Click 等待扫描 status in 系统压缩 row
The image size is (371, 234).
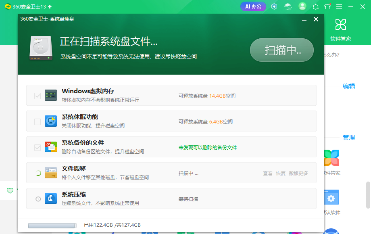click(188, 199)
